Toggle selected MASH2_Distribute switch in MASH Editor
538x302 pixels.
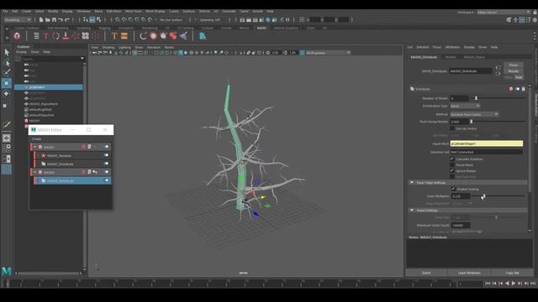(x=107, y=180)
